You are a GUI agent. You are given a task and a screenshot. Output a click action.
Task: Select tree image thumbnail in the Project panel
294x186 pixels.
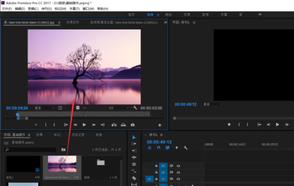pyautogui.click(x=62, y=164)
